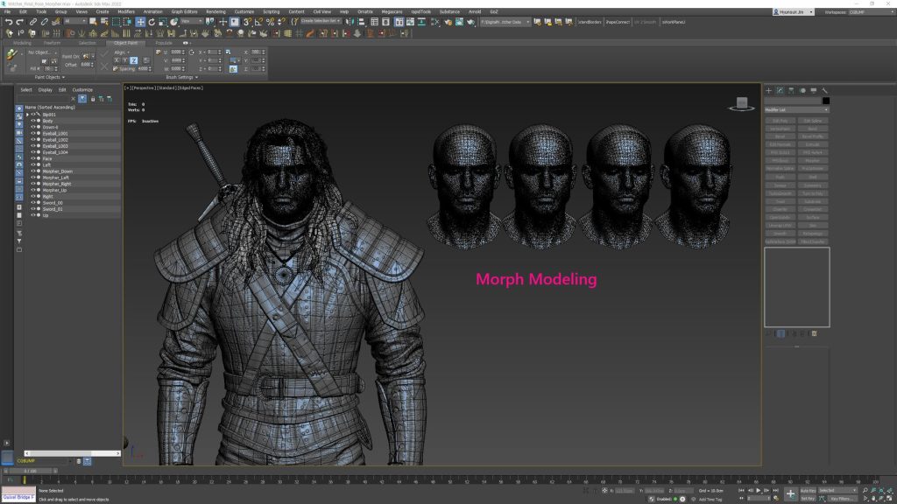Open the Align tool icon

[x=361, y=22]
